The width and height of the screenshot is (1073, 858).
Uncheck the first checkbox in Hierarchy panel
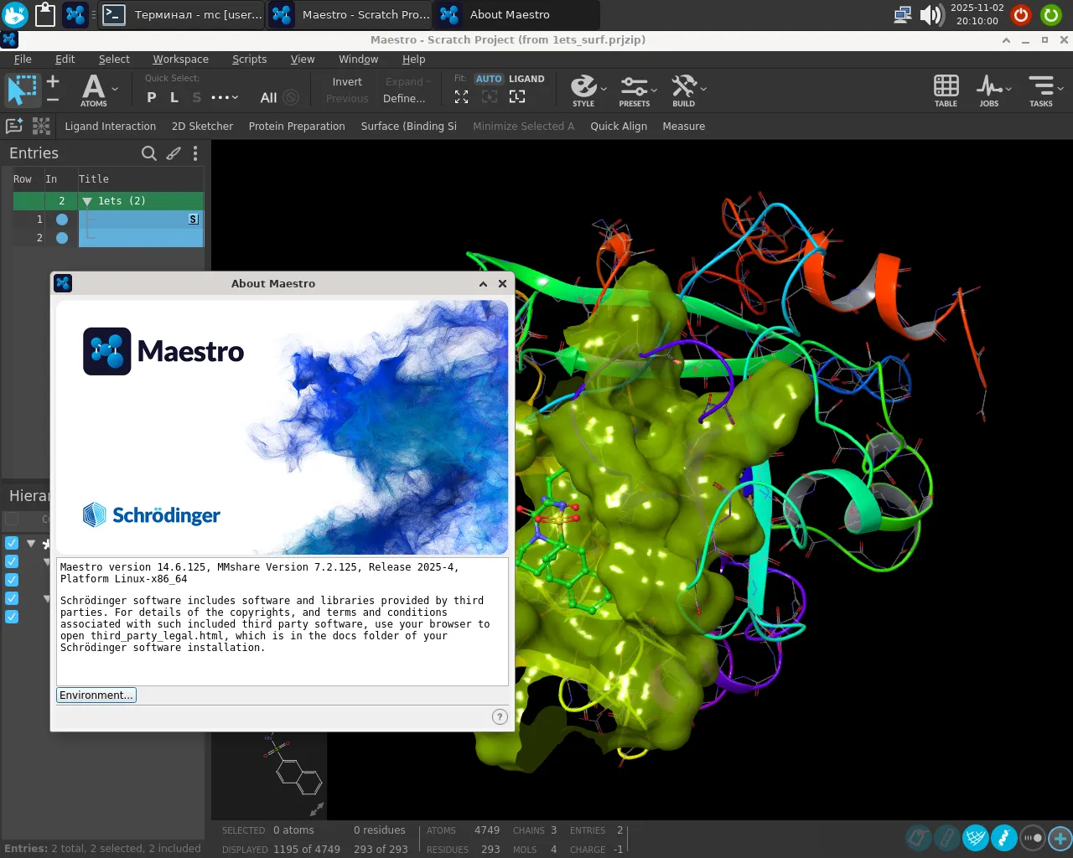12,543
